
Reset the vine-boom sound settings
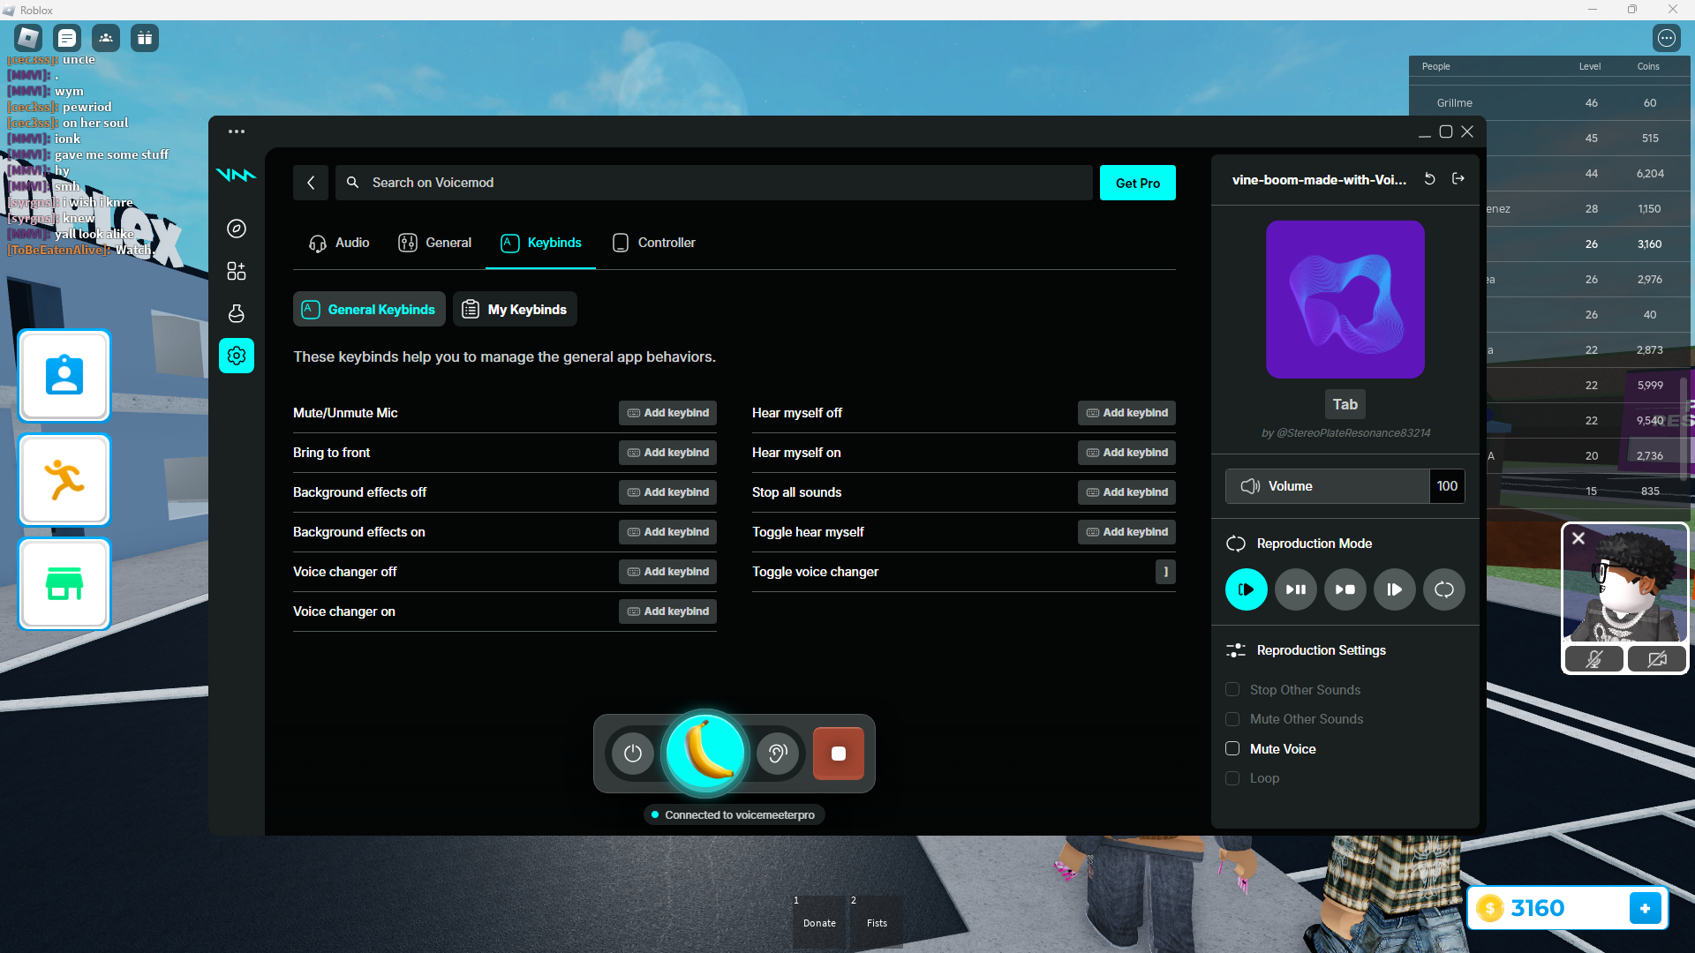pyautogui.click(x=1430, y=179)
